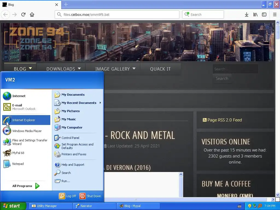Click the browser toolbar Search box
Screen dimensions: 280x210
pos(203,14)
